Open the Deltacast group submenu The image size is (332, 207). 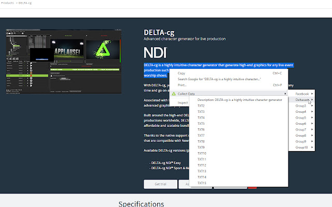point(302,100)
